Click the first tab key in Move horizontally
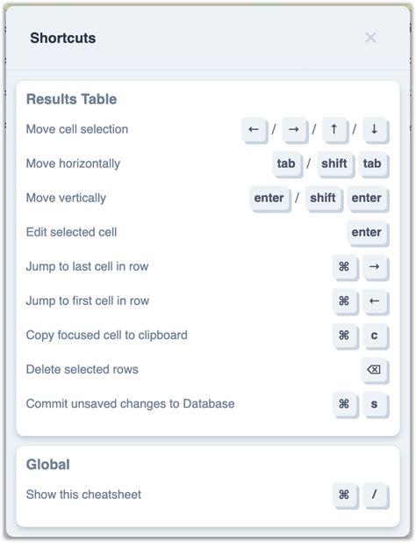The image size is (416, 543). pos(287,164)
